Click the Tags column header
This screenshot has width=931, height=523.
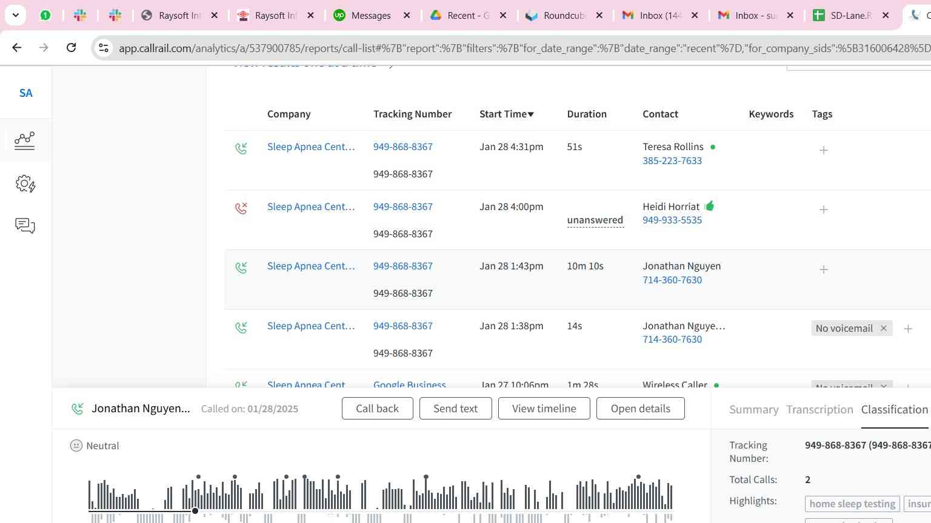(822, 114)
